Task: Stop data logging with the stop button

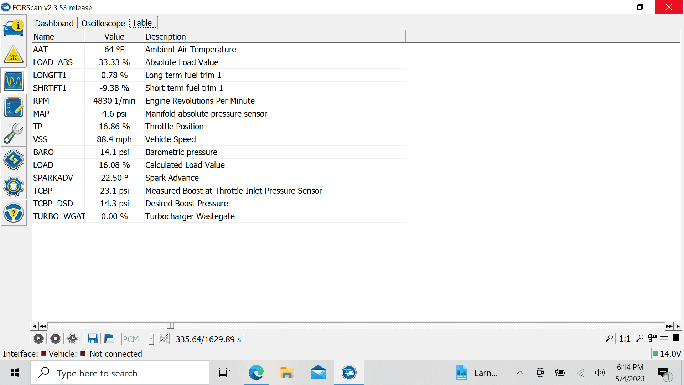Action: (56, 339)
